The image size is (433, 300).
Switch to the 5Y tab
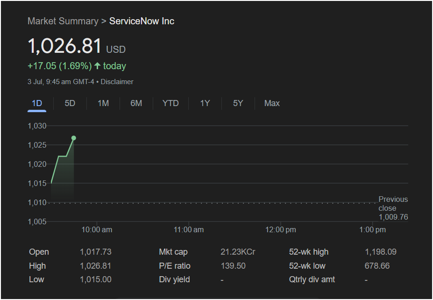[x=238, y=103]
